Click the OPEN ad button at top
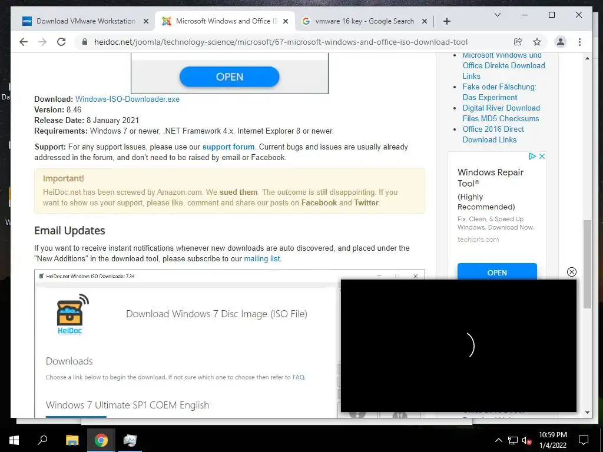Image resolution: width=603 pixels, height=452 pixels. point(229,77)
